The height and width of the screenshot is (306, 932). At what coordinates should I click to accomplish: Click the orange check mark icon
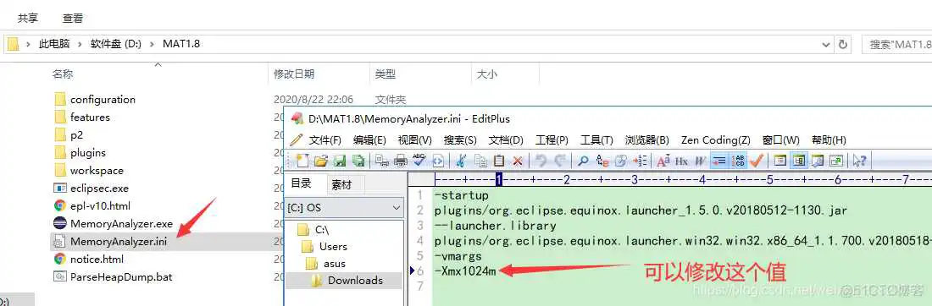coord(756,160)
